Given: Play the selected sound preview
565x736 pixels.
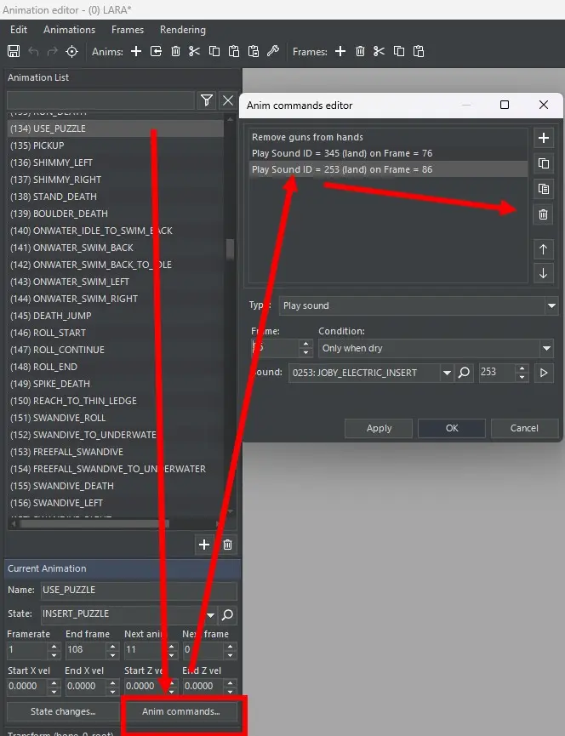Looking at the screenshot, I should [x=544, y=373].
